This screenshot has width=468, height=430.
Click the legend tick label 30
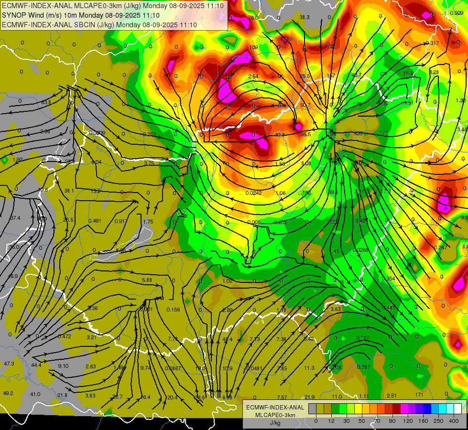[346, 421]
